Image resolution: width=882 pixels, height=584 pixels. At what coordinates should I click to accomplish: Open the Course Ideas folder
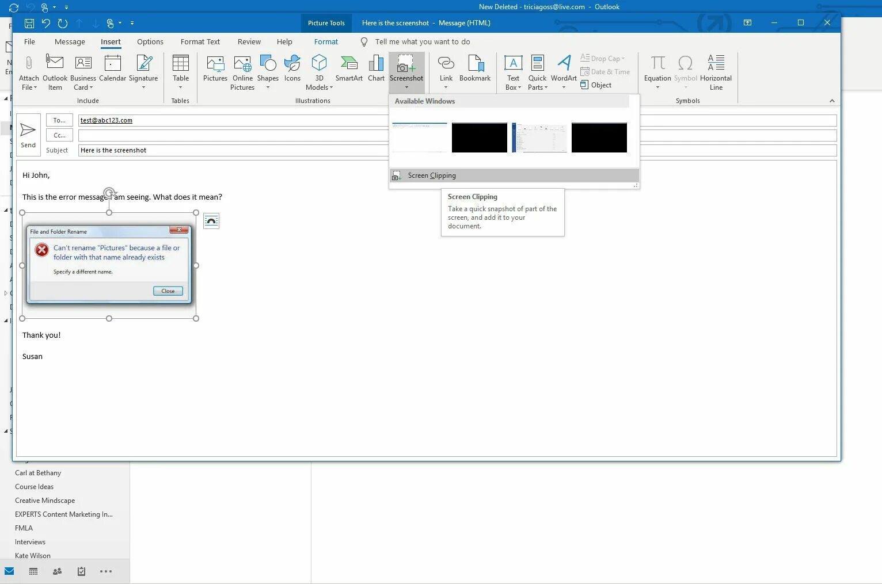coord(34,487)
